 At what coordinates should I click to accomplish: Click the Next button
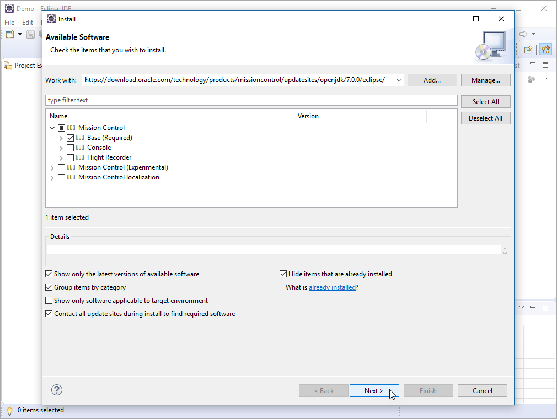(x=374, y=391)
